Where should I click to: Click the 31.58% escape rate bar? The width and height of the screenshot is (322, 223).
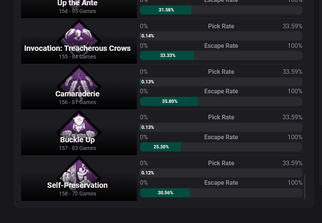pyautogui.click(x=221, y=10)
